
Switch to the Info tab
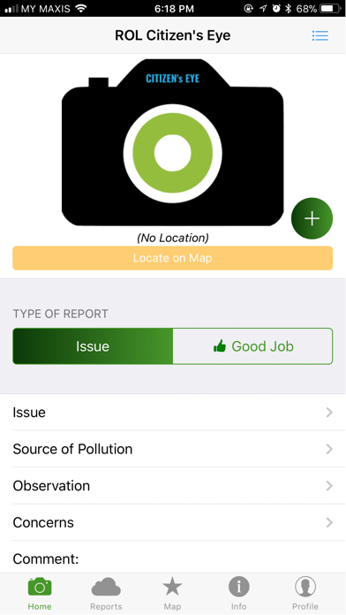[x=238, y=594]
